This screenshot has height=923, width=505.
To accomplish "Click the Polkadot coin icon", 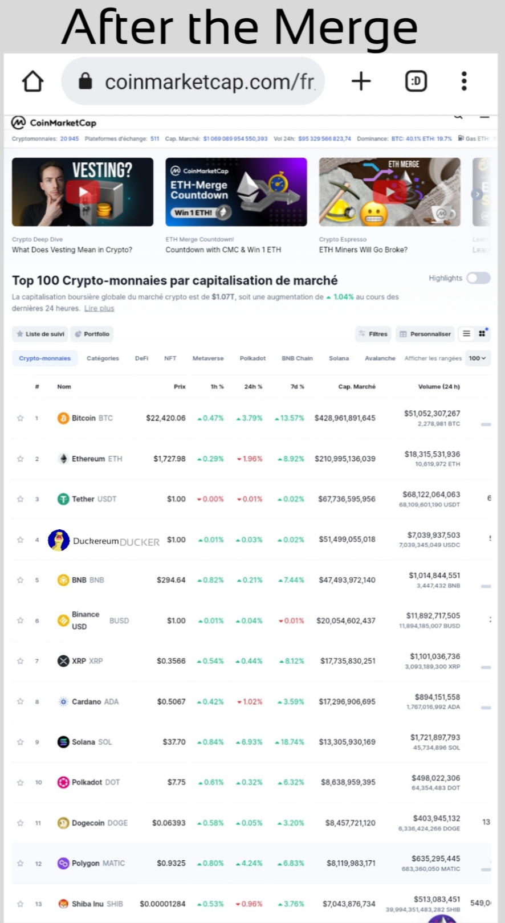I will click(63, 782).
